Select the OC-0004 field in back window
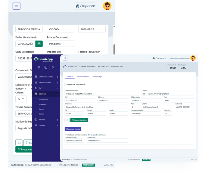 (61, 29)
